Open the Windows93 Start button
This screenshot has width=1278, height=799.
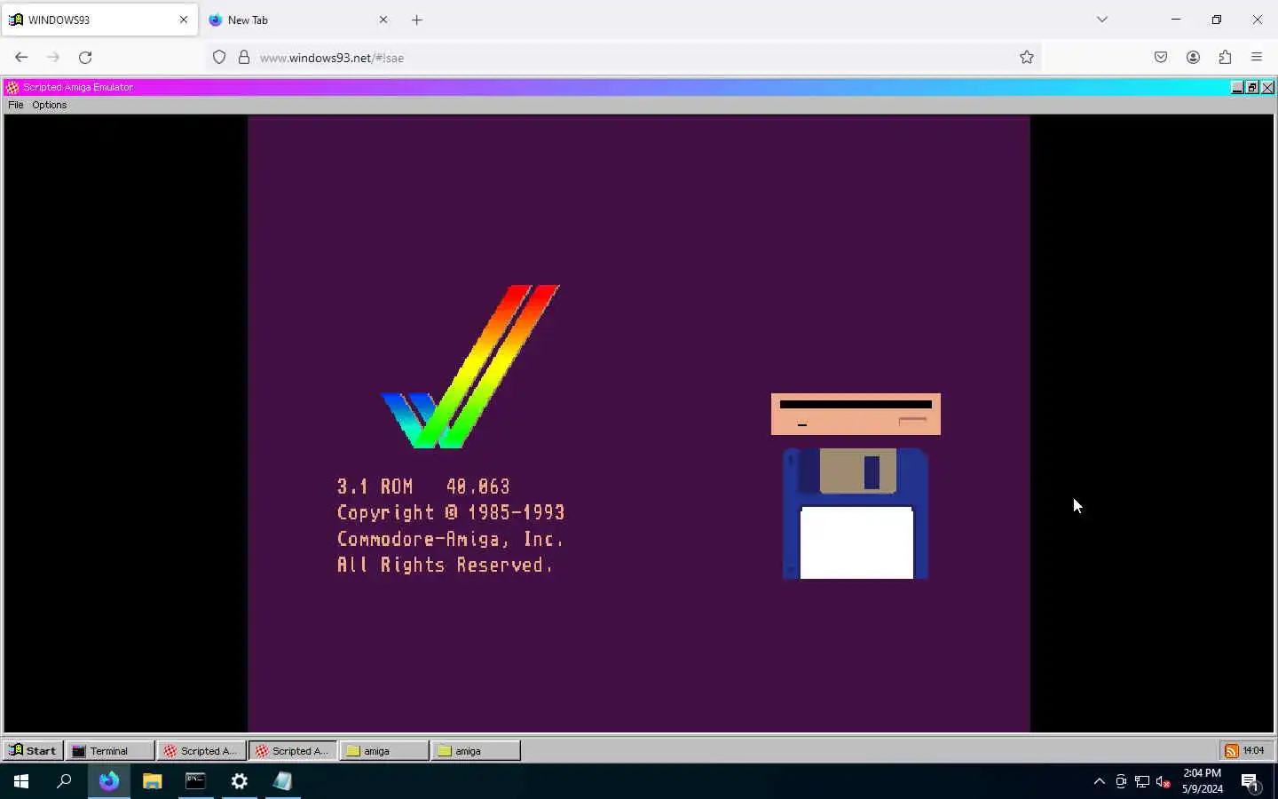coord(33,751)
